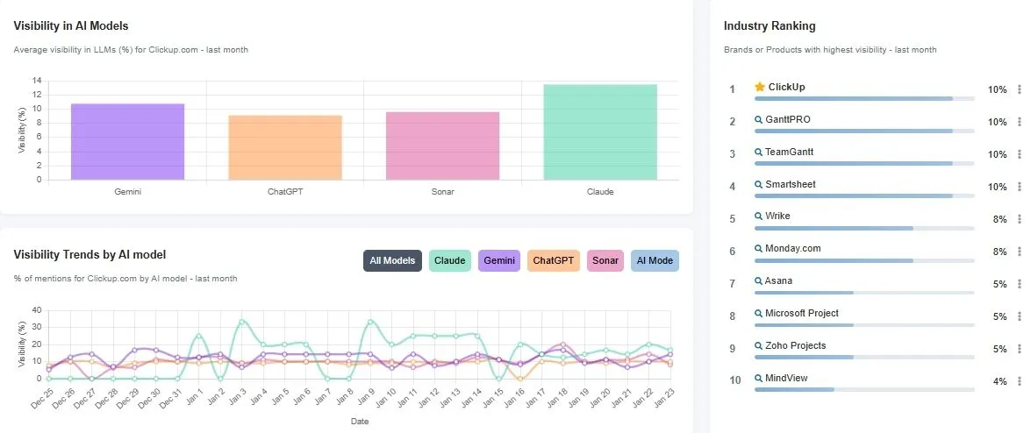Viewport: 1031px width, 433px height.
Task: Click the Asana brand name
Action: point(778,280)
